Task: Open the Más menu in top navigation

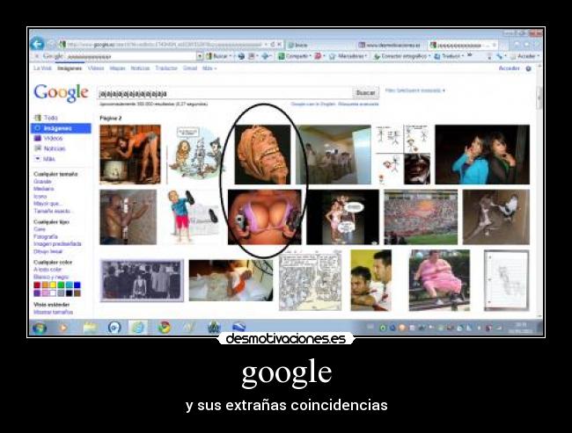Action: pos(209,69)
